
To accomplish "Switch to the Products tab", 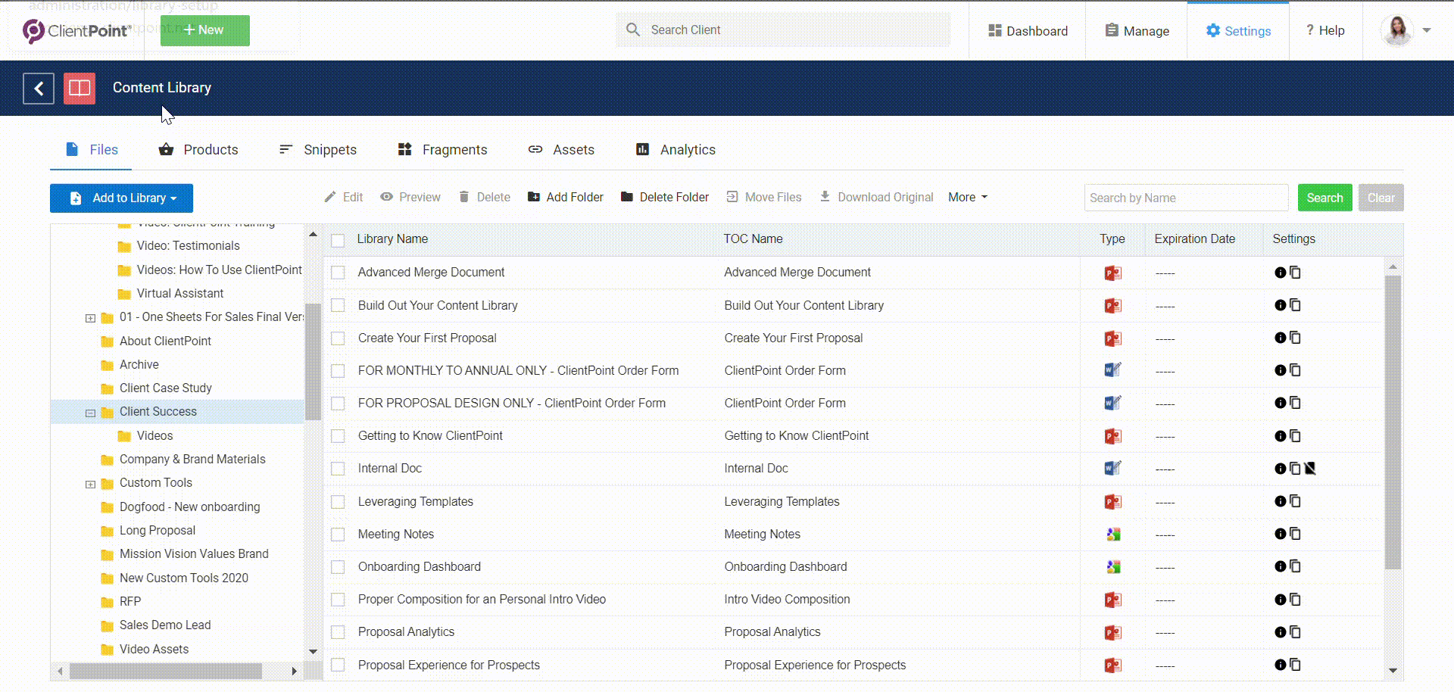I will tap(198, 150).
